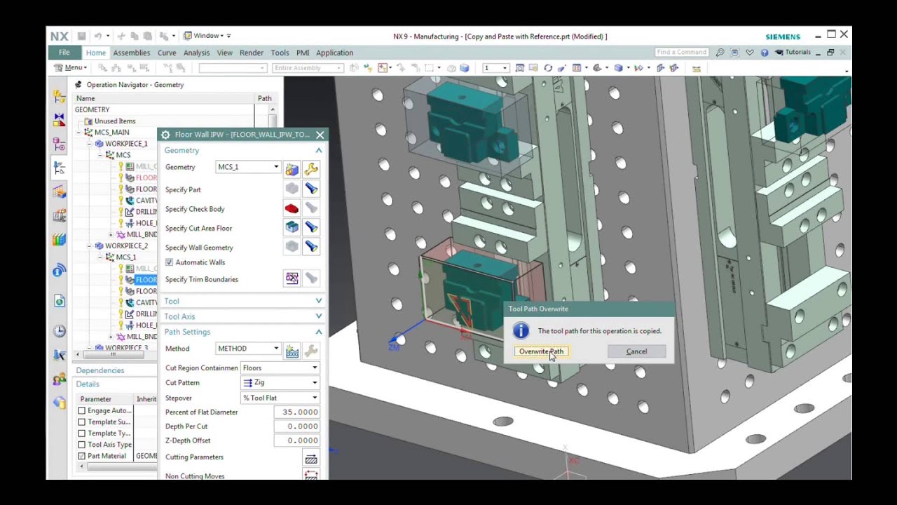Click the Save icon in title bar
The height and width of the screenshot is (505, 897).
coord(82,36)
